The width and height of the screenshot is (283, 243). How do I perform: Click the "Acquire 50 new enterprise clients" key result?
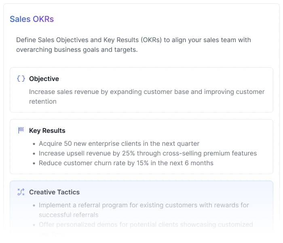[119, 143]
